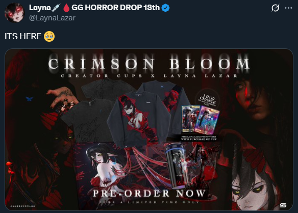Screen dimensions: 298x213
Task: Click the red blood drop emoji
Action: click(x=66, y=8)
